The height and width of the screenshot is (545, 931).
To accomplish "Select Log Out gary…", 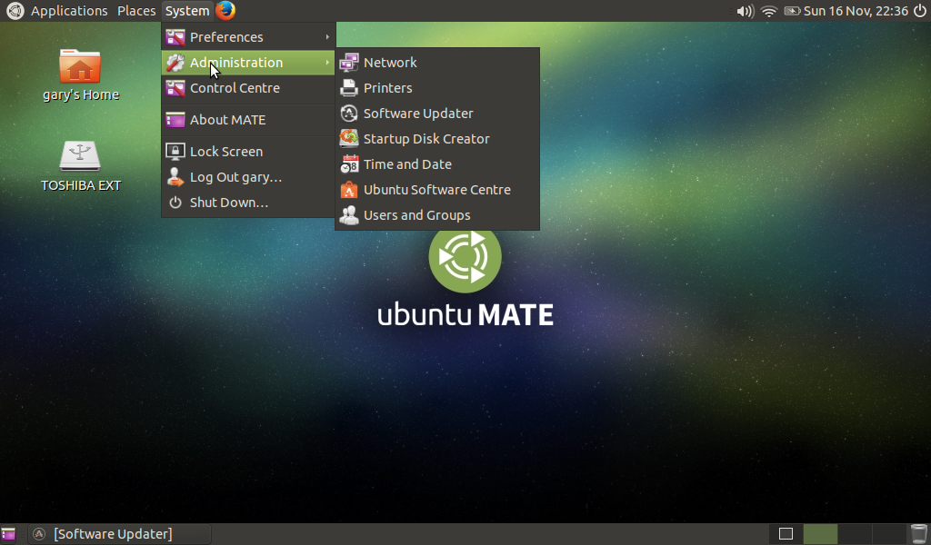I will [x=248, y=177].
